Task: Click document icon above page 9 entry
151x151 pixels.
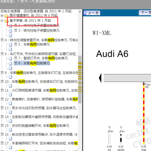Action: 11,68
